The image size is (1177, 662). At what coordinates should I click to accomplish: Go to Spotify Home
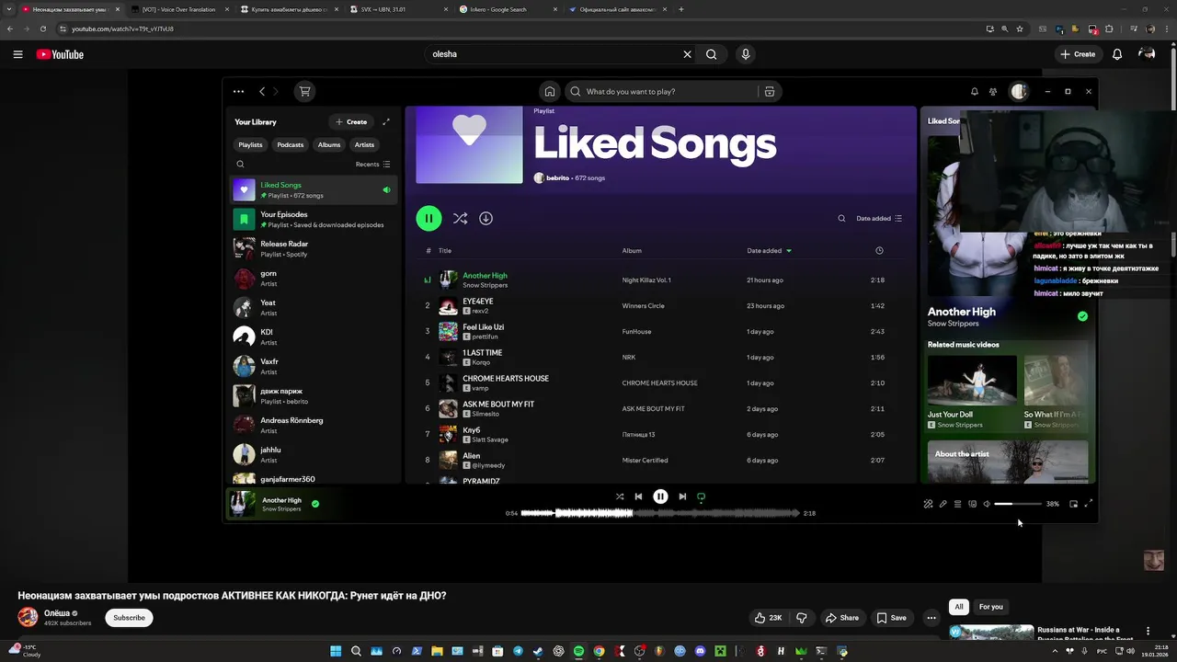point(550,91)
